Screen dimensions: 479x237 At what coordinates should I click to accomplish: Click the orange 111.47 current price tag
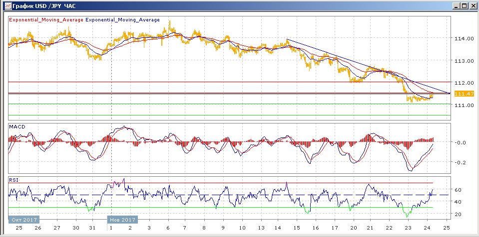tap(465, 94)
